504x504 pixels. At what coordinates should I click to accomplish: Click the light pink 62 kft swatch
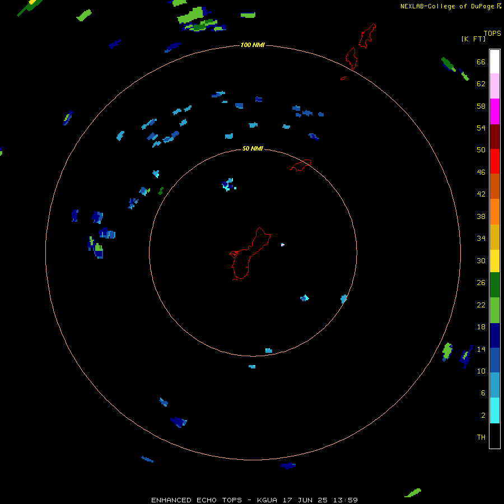494,86
